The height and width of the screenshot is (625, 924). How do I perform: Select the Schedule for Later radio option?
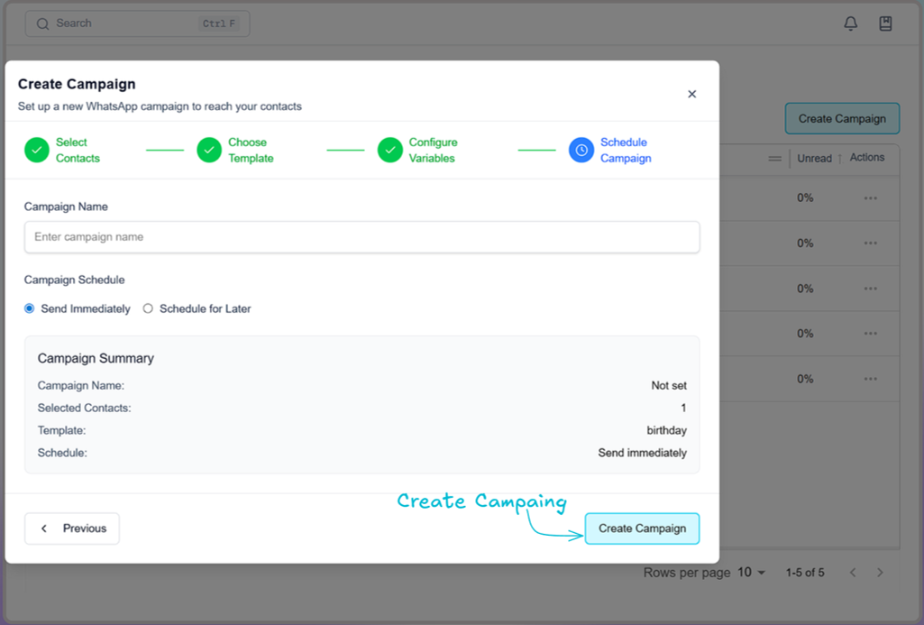tap(148, 308)
